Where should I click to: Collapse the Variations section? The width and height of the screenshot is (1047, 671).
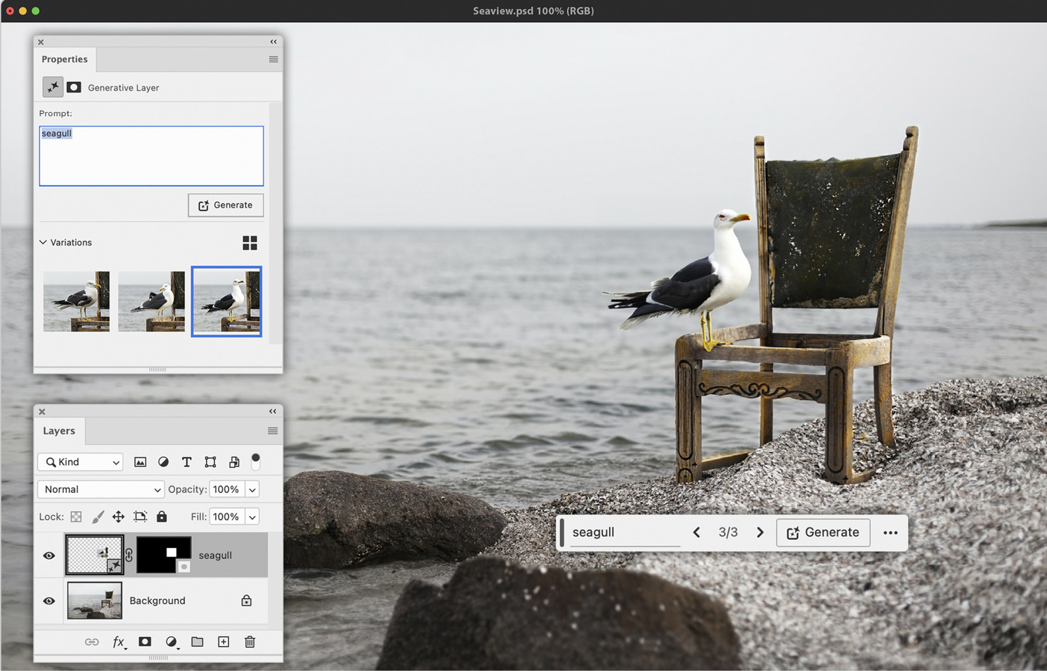(43, 242)
